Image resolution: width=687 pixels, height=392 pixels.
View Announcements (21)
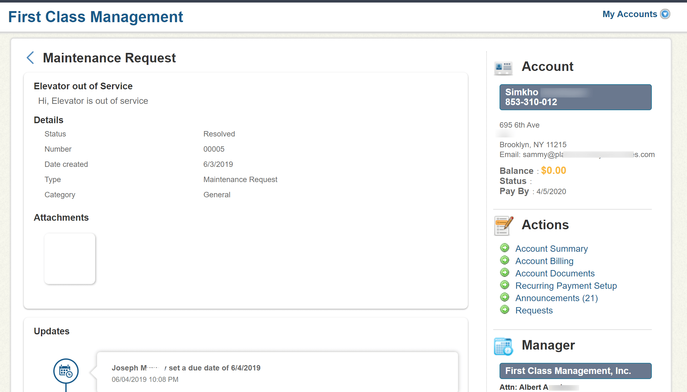tap(557, 298)
